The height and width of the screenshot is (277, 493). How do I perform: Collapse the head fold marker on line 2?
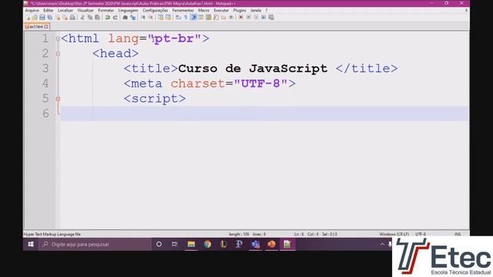point(58,54)
